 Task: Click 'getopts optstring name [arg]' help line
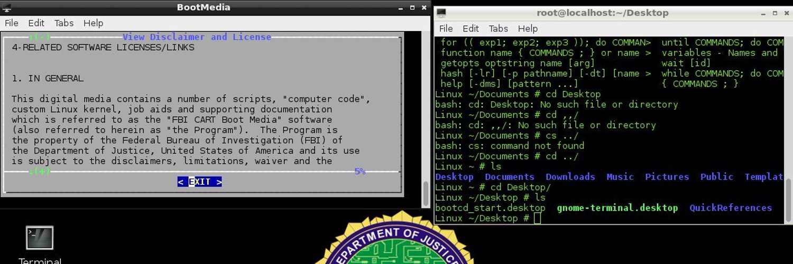click(518, 63)
